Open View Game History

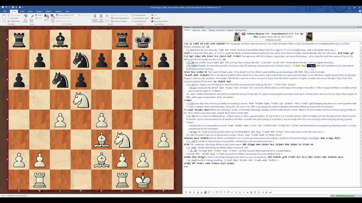(159, 21)
